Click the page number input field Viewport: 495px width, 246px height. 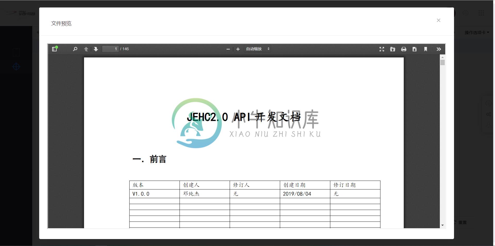click(110, 49)
